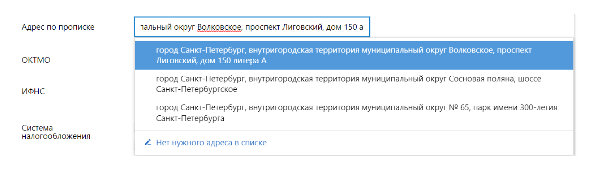Screen dimensions: 593x173
Task: Click the pencil icon beside 'Нет нужного адреса'
Action: (148, 142)
